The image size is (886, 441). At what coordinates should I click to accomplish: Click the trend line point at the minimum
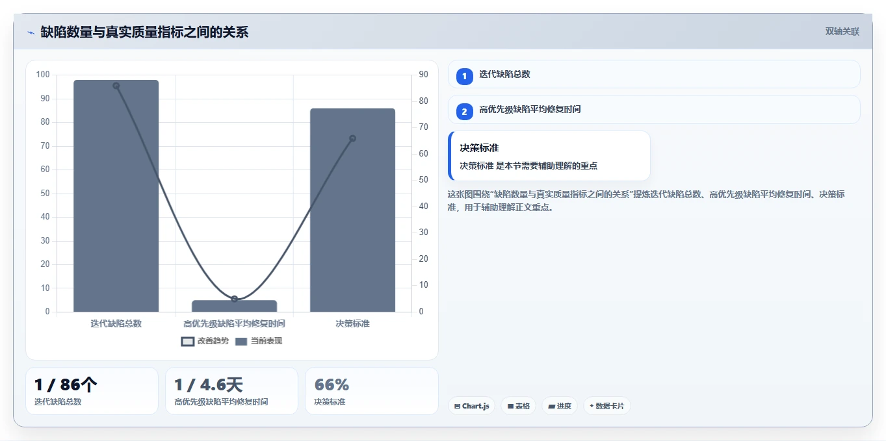tap(235, 299)
